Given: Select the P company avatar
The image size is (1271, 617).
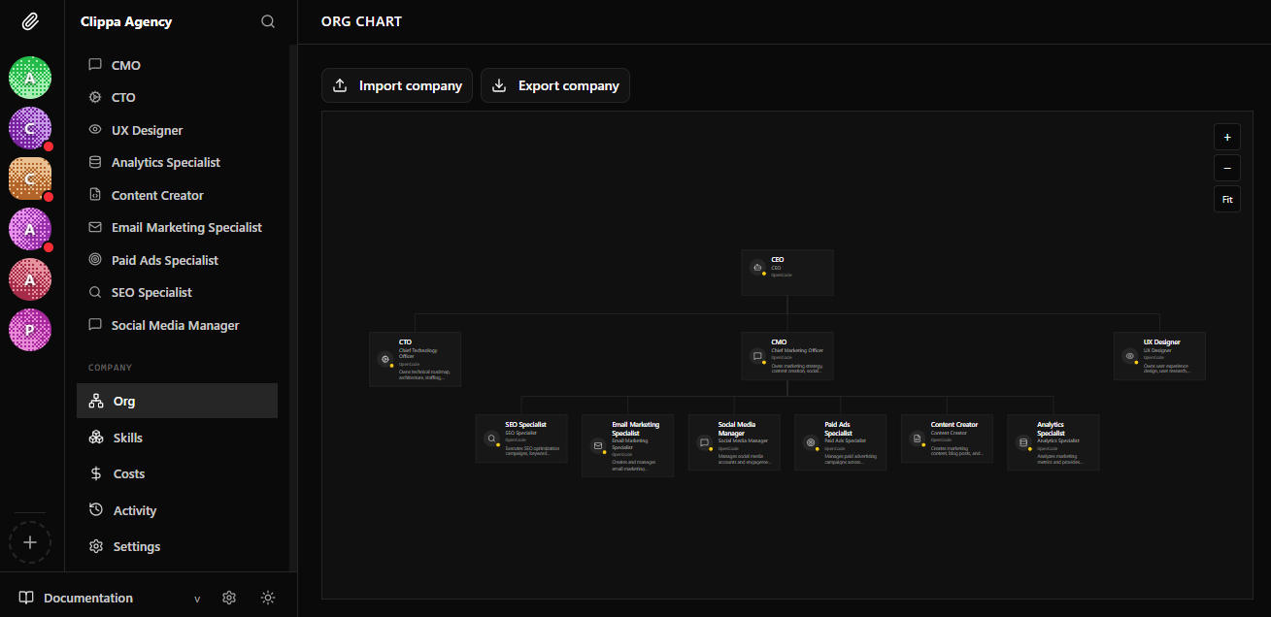Looking at the screenshot, I should click(x=30, y=330).
